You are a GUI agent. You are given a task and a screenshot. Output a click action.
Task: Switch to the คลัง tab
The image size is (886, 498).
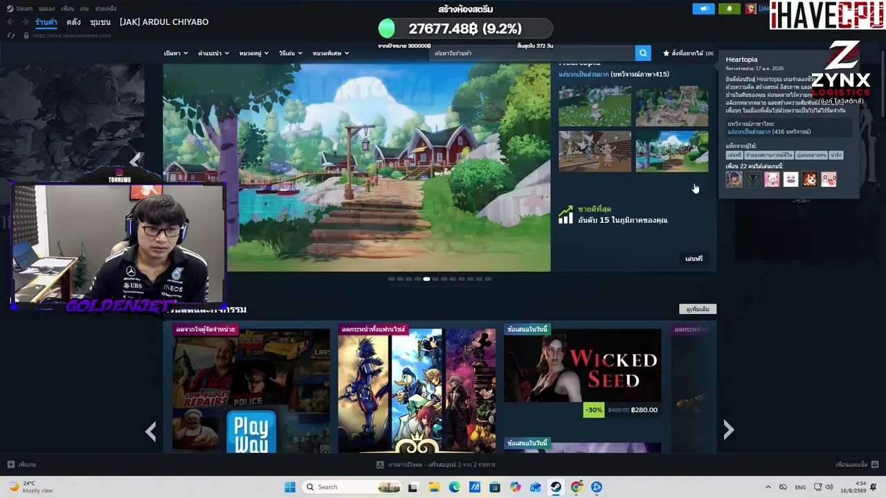73,22
